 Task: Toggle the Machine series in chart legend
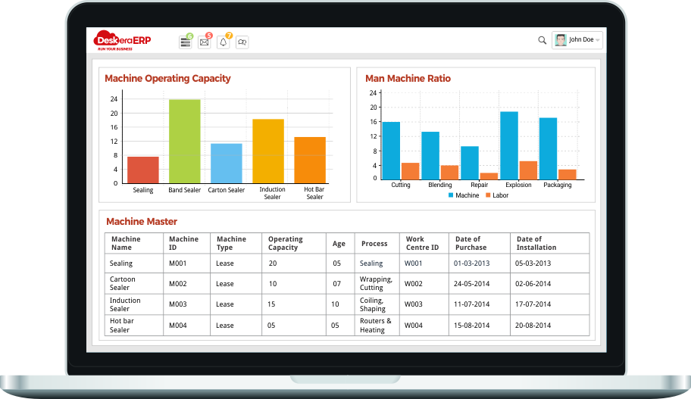click(463, 195)
